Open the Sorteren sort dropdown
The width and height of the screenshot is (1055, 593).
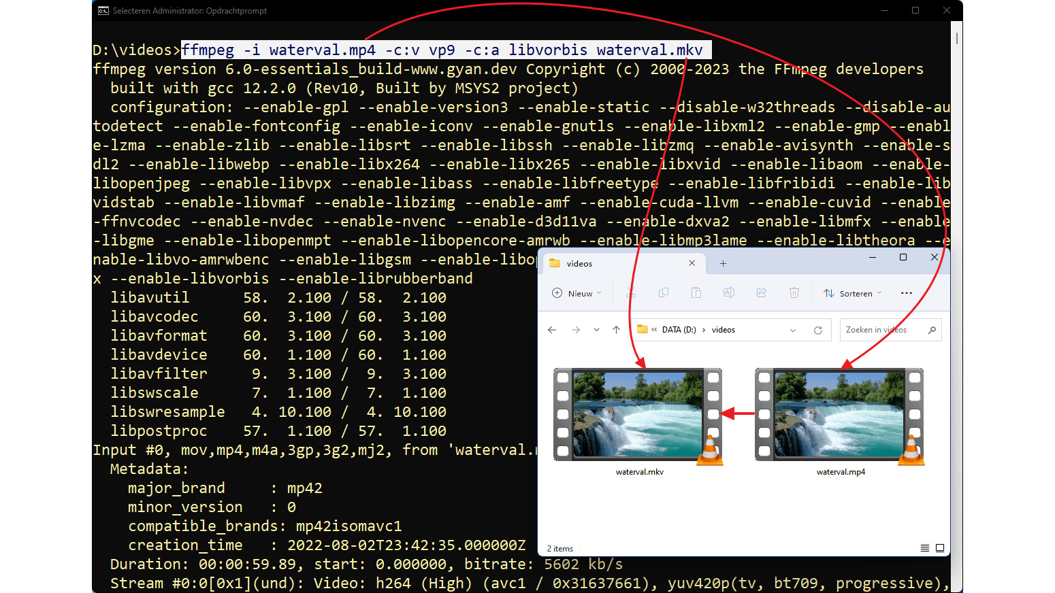pyautogui.click(x=852, y=293)
